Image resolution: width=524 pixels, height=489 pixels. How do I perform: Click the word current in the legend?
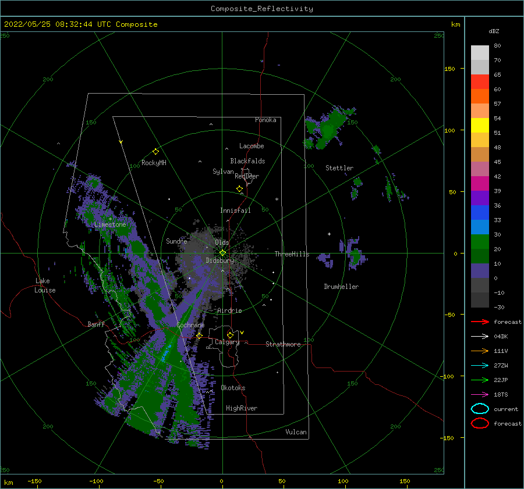(x=506, y=409)
